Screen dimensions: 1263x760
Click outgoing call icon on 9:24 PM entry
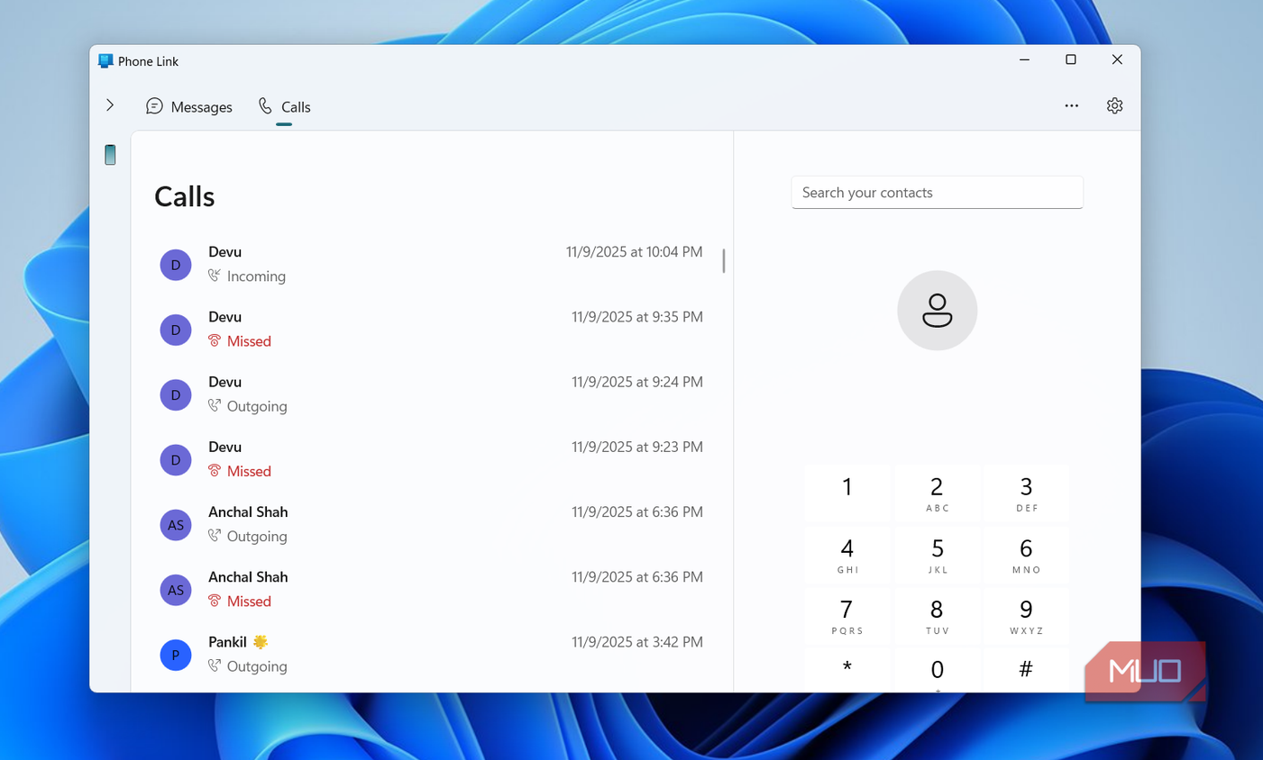click(x=215, y=405)
